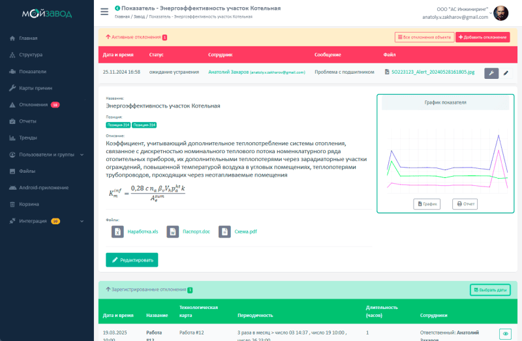Click the Интеграция plug icon
This screenshot has width=522, height=341.
click(x=12, y=221)
